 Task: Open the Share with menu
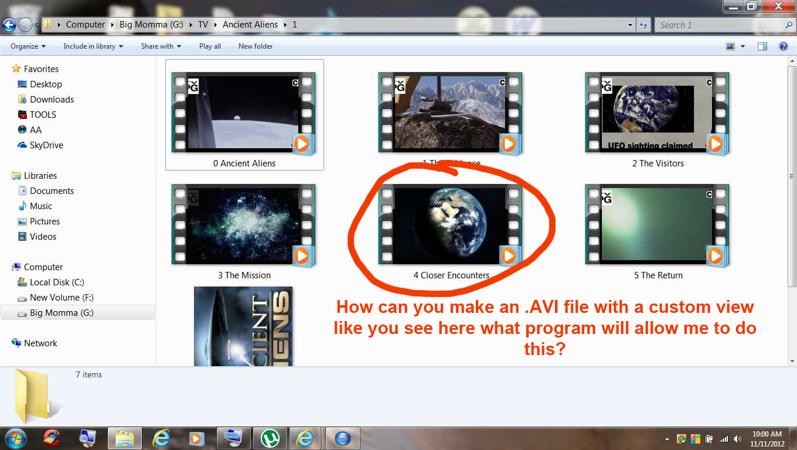(x=161, y=46)
